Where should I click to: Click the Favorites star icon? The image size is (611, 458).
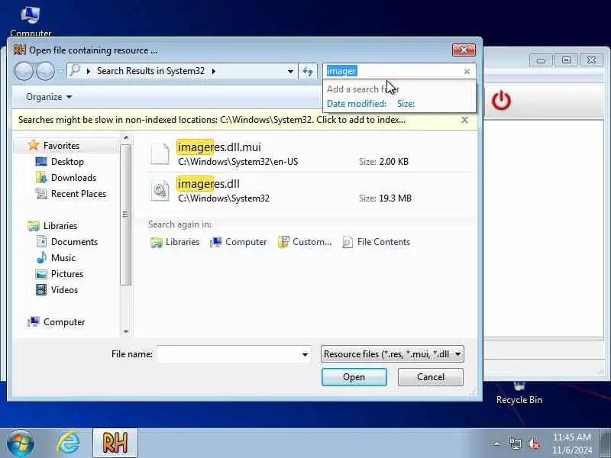tap(34, 145)
